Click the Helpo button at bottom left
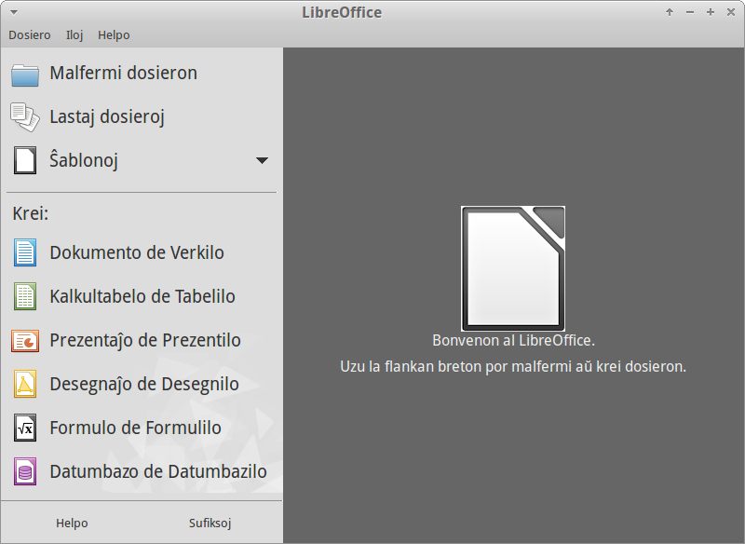This screenshot has height=544, width=745. pos(72,524)
